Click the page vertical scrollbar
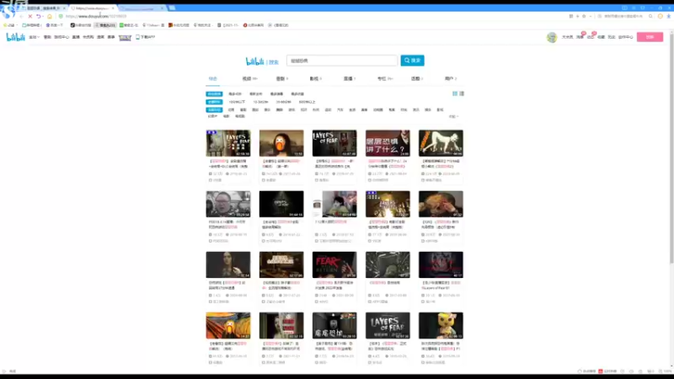This screenshot has width=674, height=379. (671, 148)
